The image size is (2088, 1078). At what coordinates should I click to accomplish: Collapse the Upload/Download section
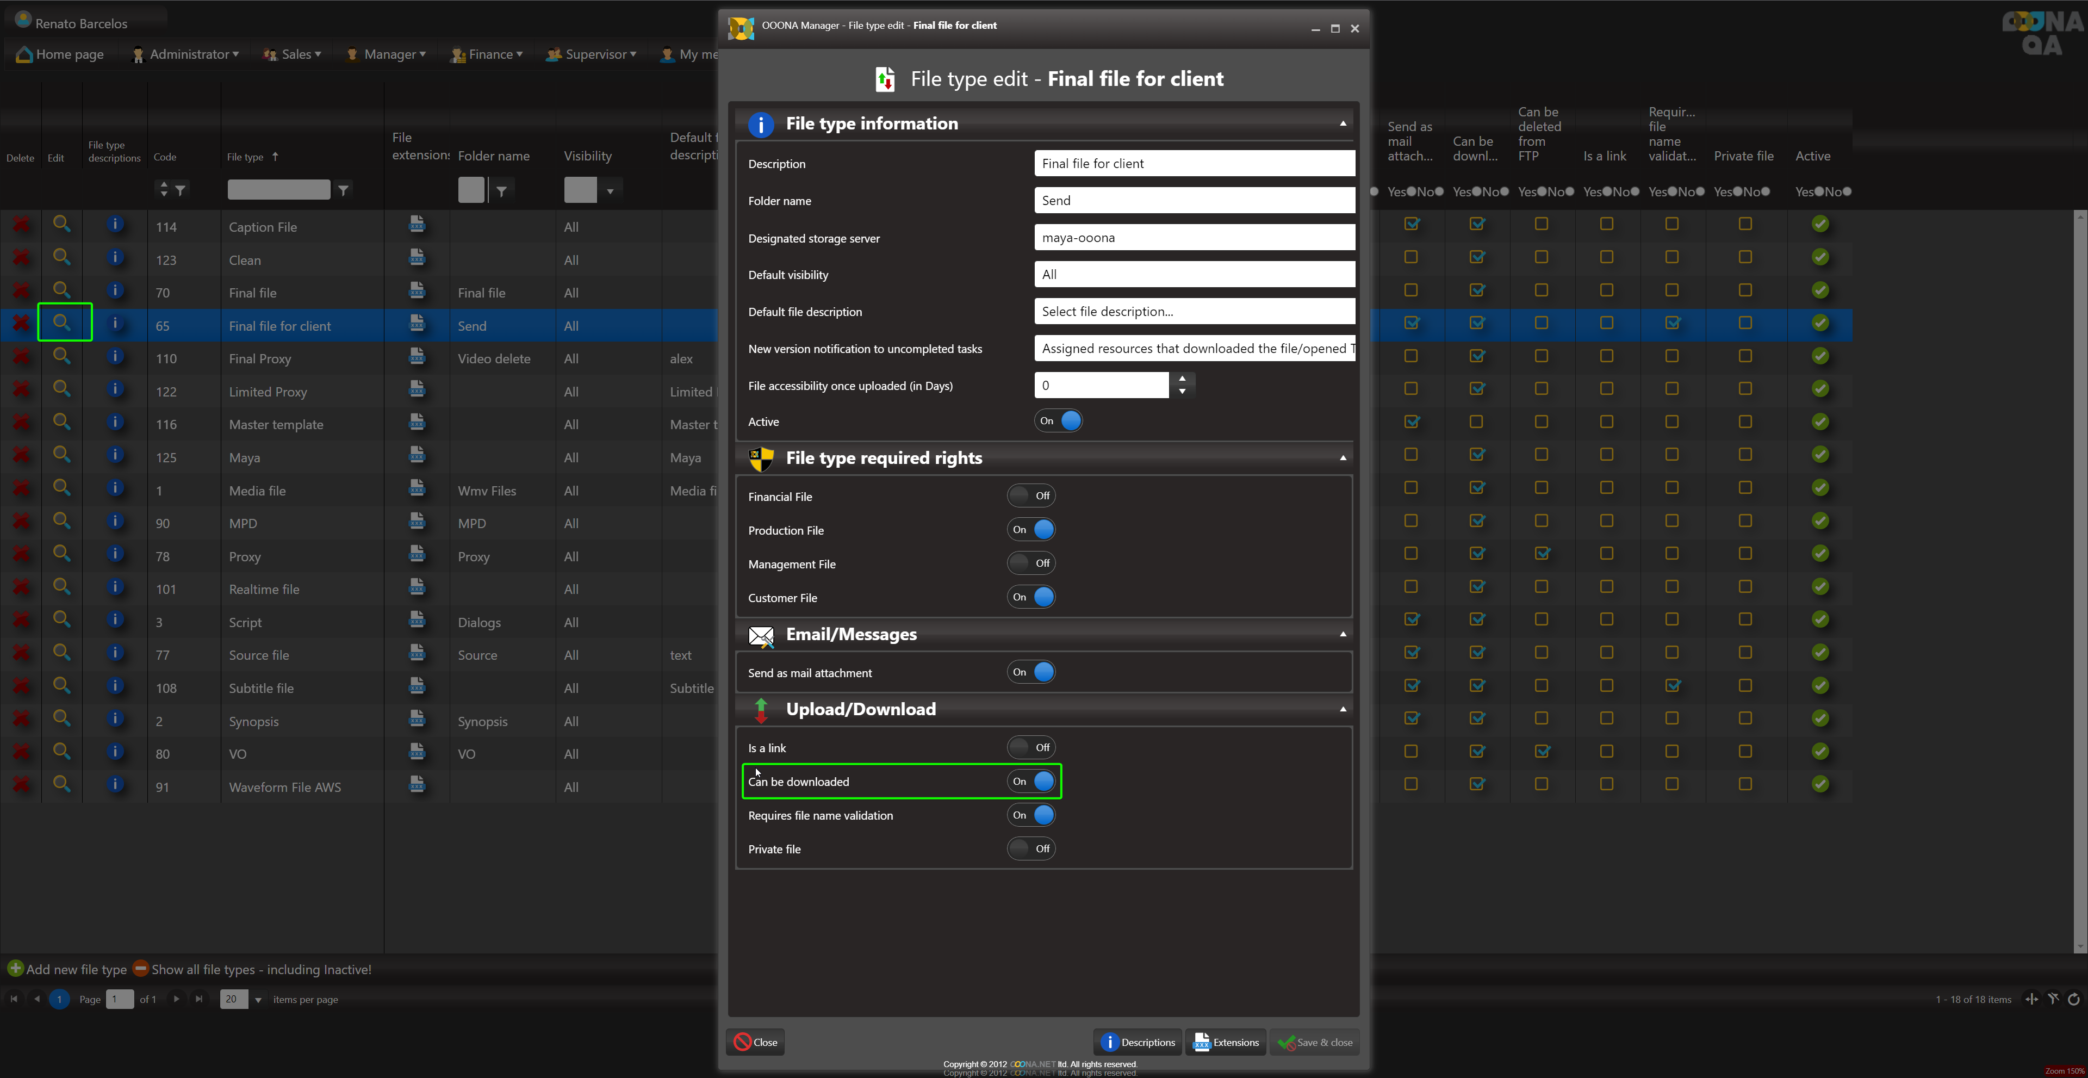[x=1343, y=709]
